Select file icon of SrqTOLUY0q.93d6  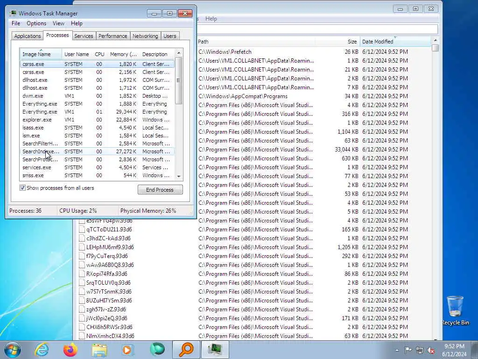(x=82, y=283)
